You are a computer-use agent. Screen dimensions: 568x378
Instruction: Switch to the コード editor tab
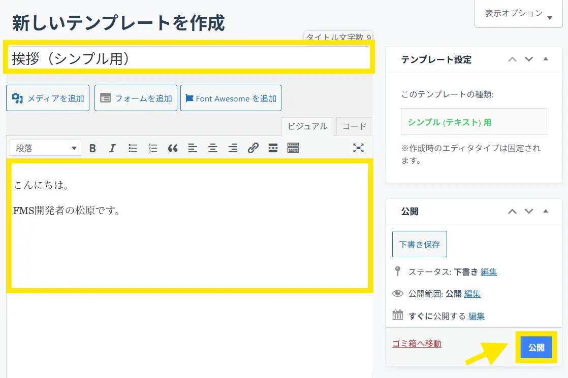click(354, 126)
